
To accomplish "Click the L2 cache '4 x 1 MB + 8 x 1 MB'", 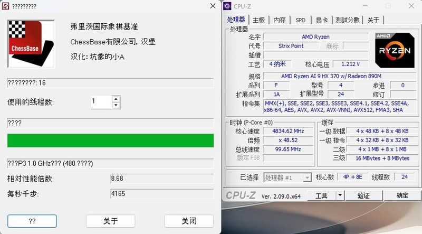I will pos(382,149).
